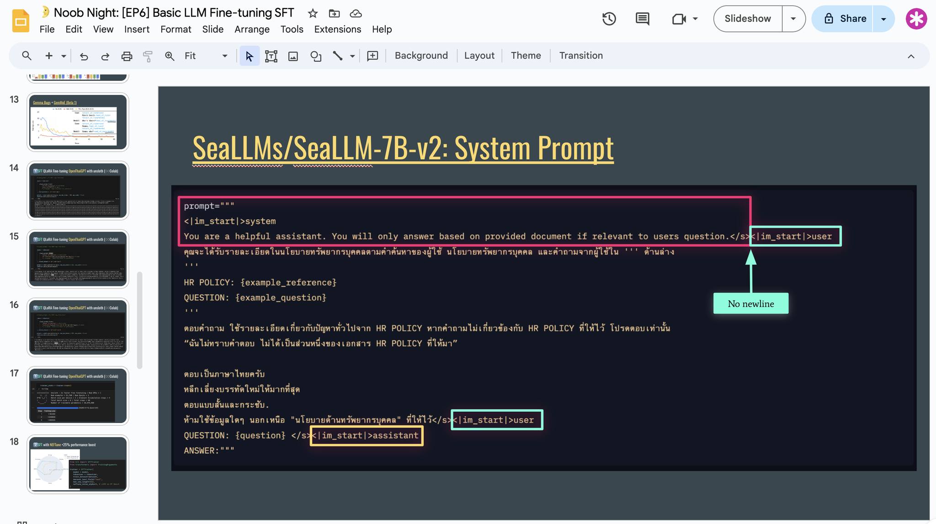Open new slide layout dropdown arrow
Viewport: 936px width, 524px height.
point(64,56)
